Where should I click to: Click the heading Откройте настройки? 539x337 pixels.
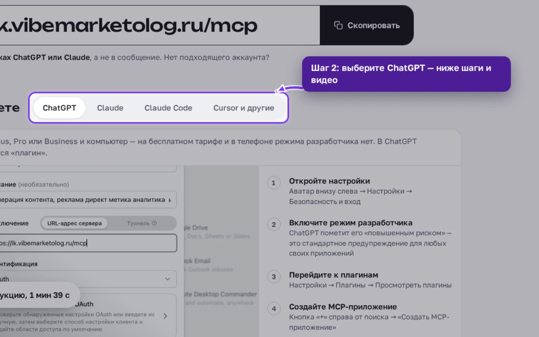tap(330, 181)
